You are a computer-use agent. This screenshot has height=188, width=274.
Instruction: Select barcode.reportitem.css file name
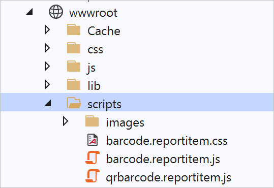pos(167,141)
